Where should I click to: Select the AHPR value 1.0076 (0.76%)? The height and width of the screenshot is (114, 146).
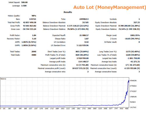coord(29,42)
